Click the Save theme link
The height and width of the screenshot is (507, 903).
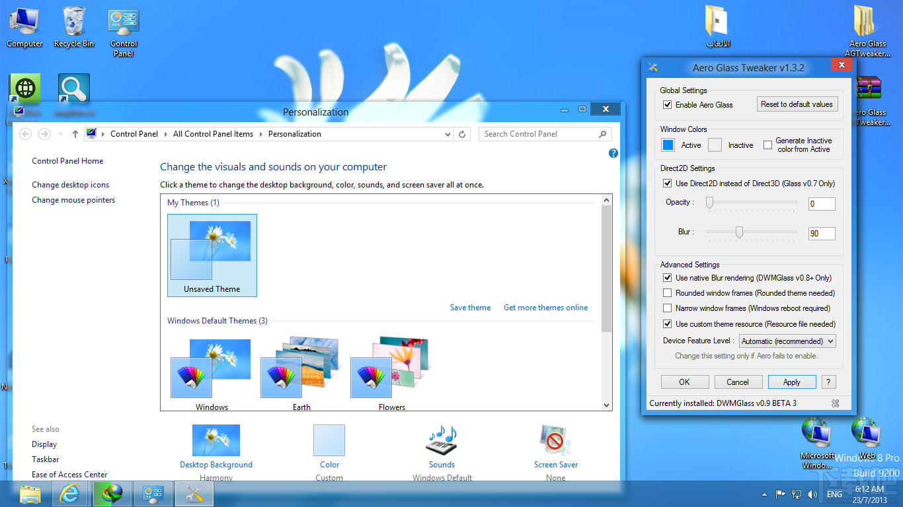(x=470, y=307)
